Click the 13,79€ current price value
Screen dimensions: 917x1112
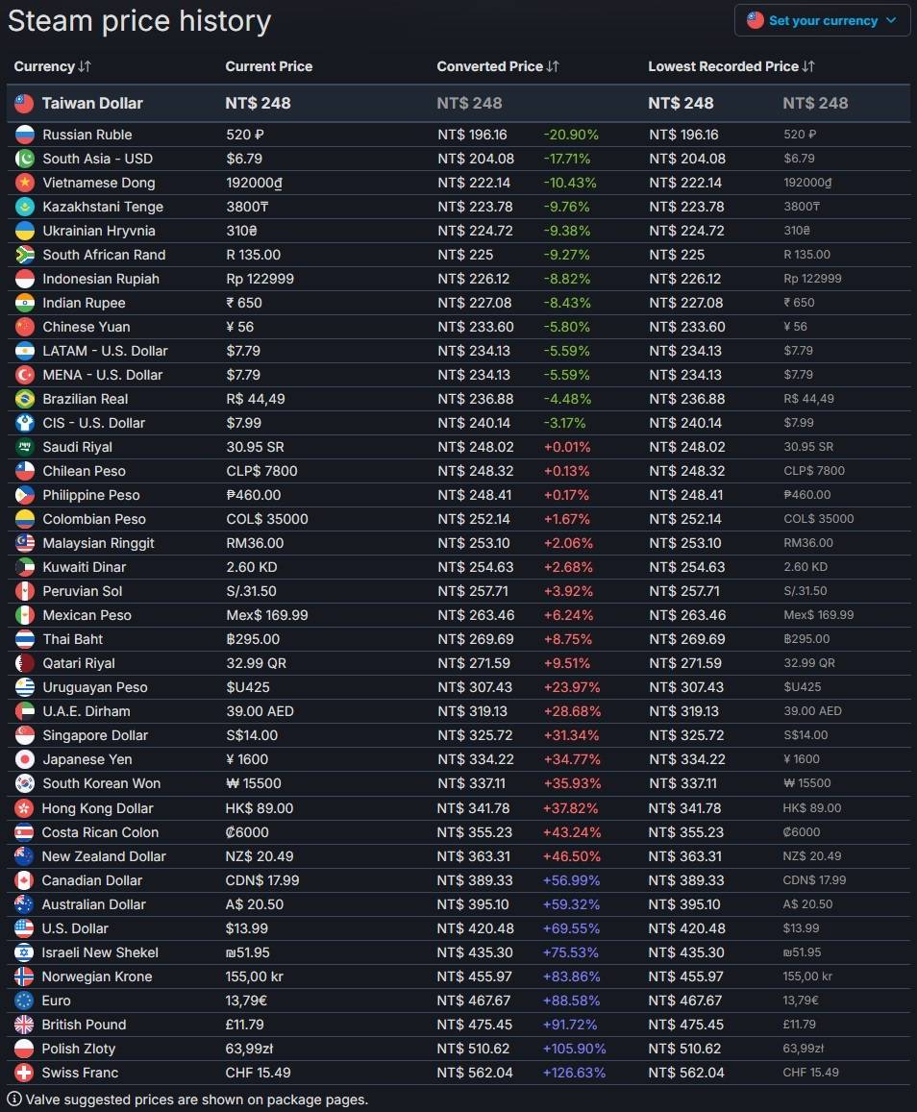click(246, 1001)
